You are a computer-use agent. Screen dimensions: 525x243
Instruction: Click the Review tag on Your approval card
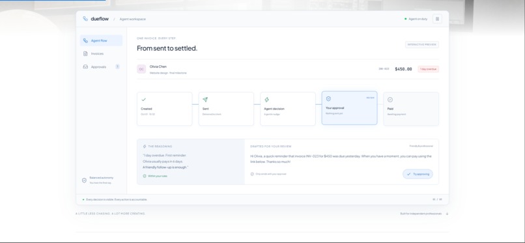(x=370, y=98)
